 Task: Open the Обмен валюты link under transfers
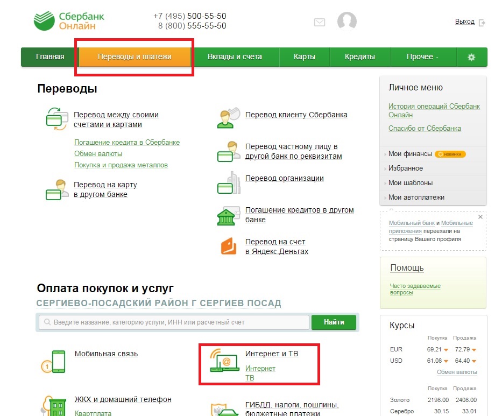point(98,154)
